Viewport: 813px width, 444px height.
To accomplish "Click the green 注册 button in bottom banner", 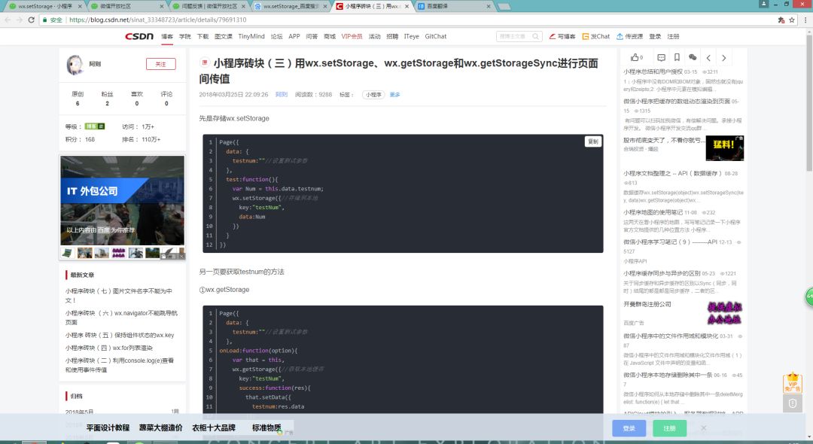I will pos(669,428).
